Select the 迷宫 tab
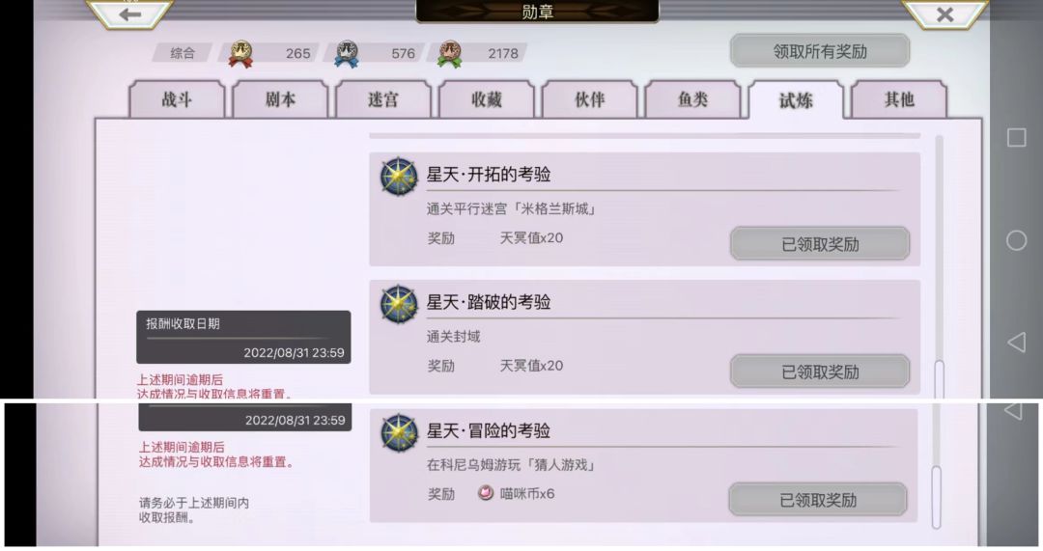The image size is (1043, 551). 383,99
